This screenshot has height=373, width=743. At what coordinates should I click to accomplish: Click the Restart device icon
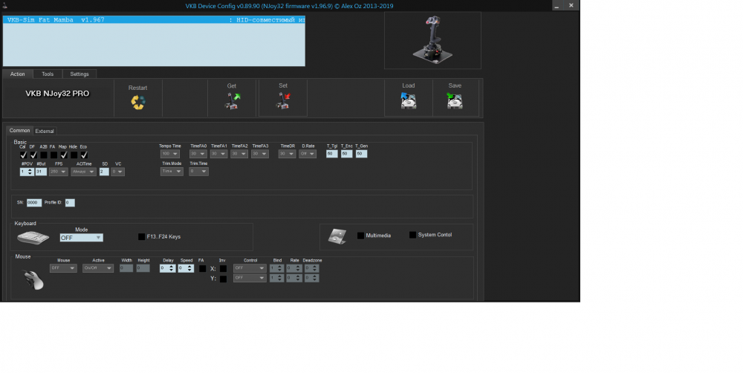coord(138,102)
